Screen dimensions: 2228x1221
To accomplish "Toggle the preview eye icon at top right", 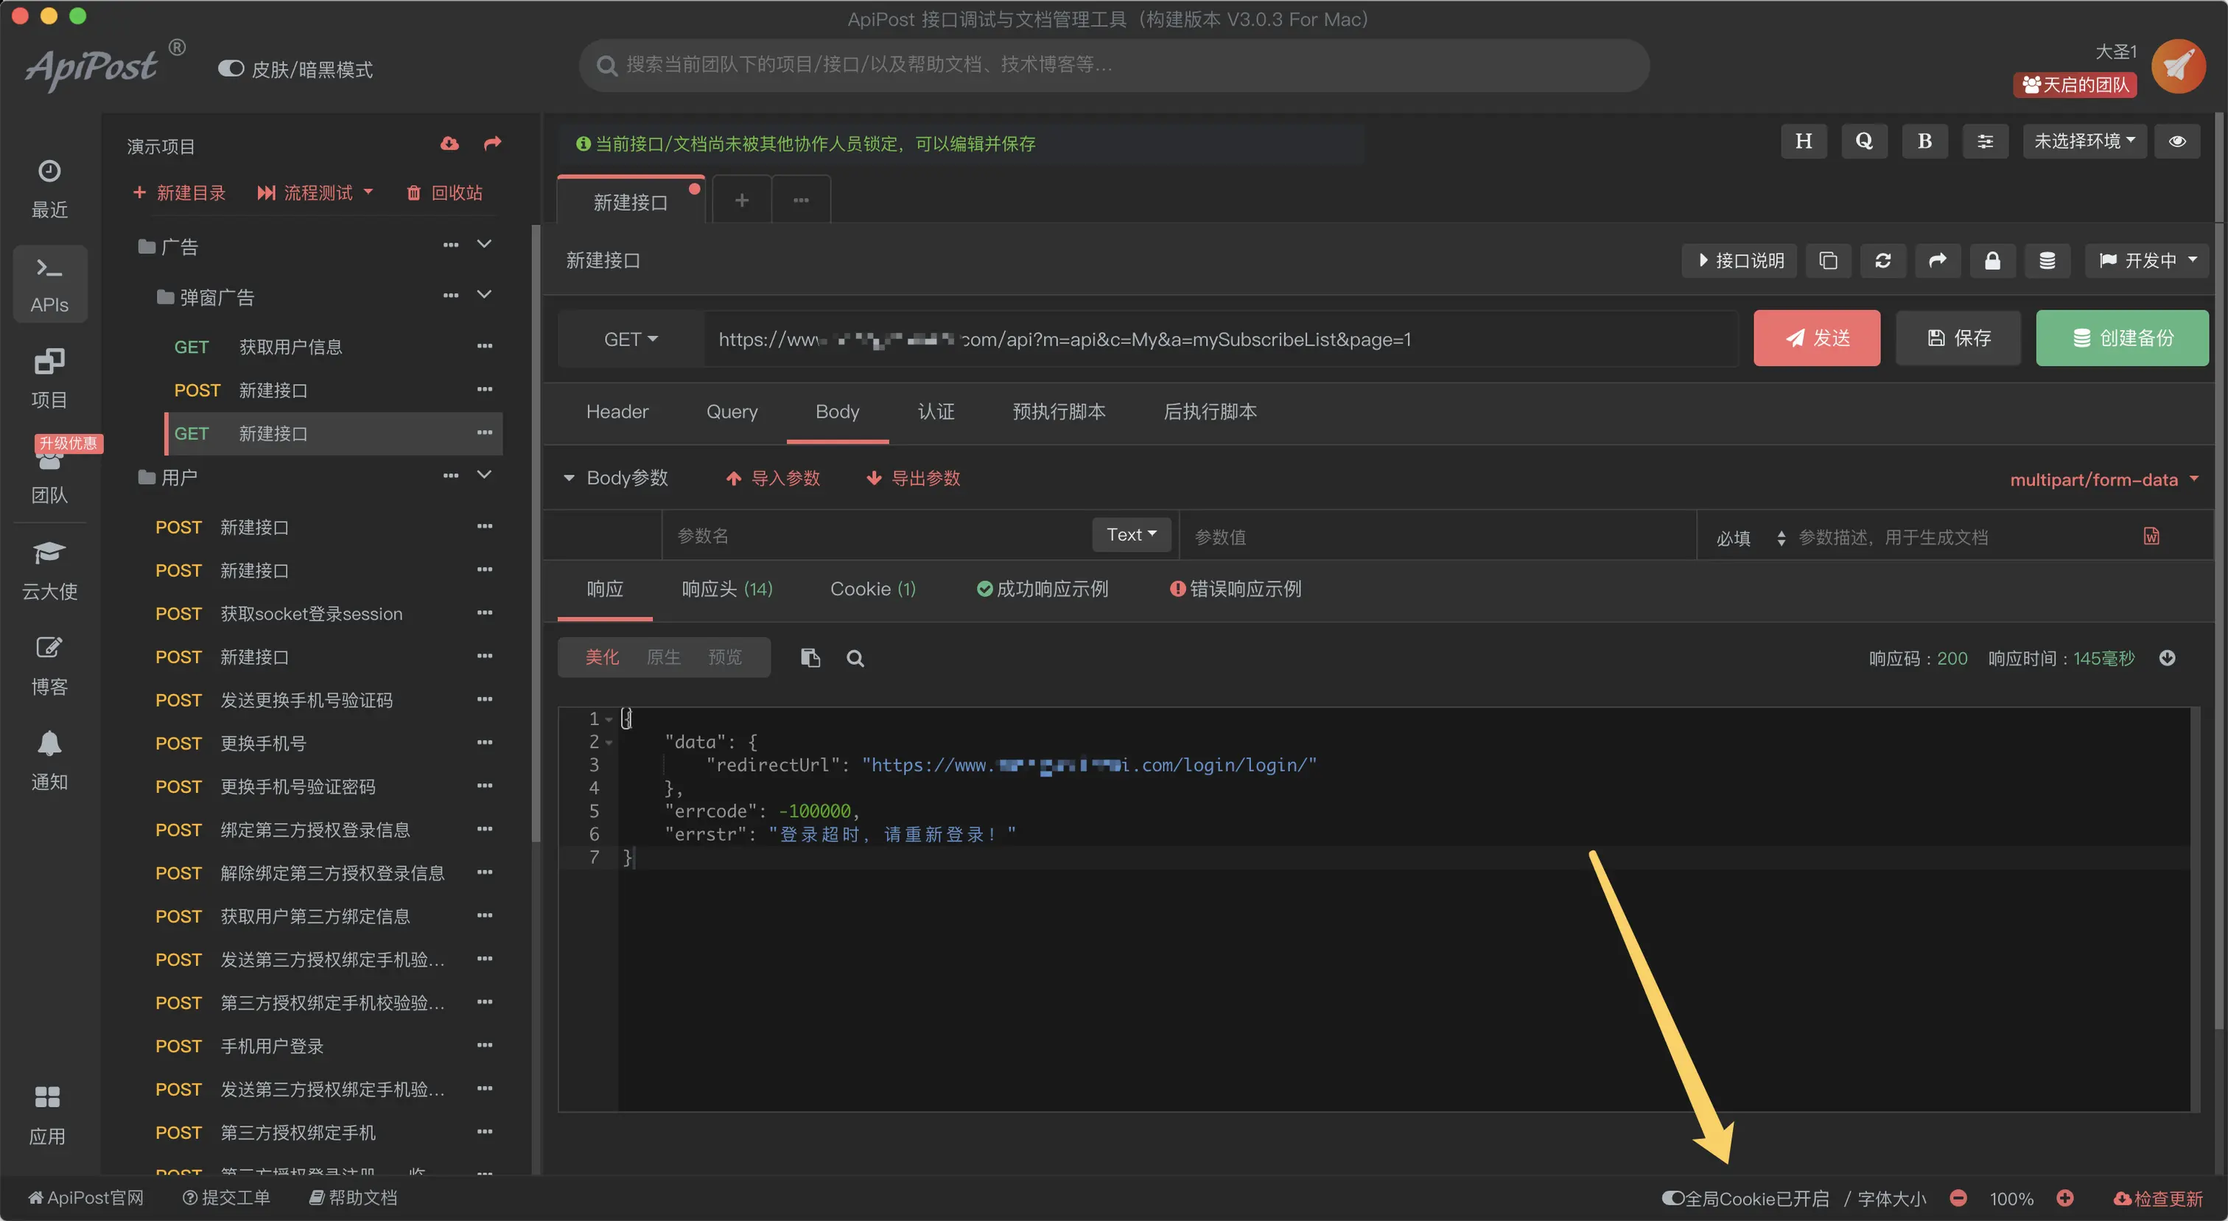I will click(x=2178, y=140).
